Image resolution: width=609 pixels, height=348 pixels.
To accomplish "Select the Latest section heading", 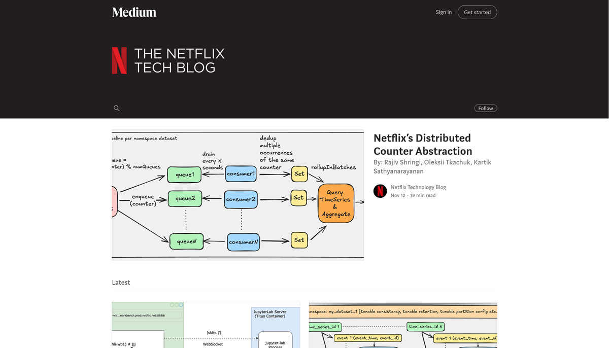I will (x=121, y=283).
